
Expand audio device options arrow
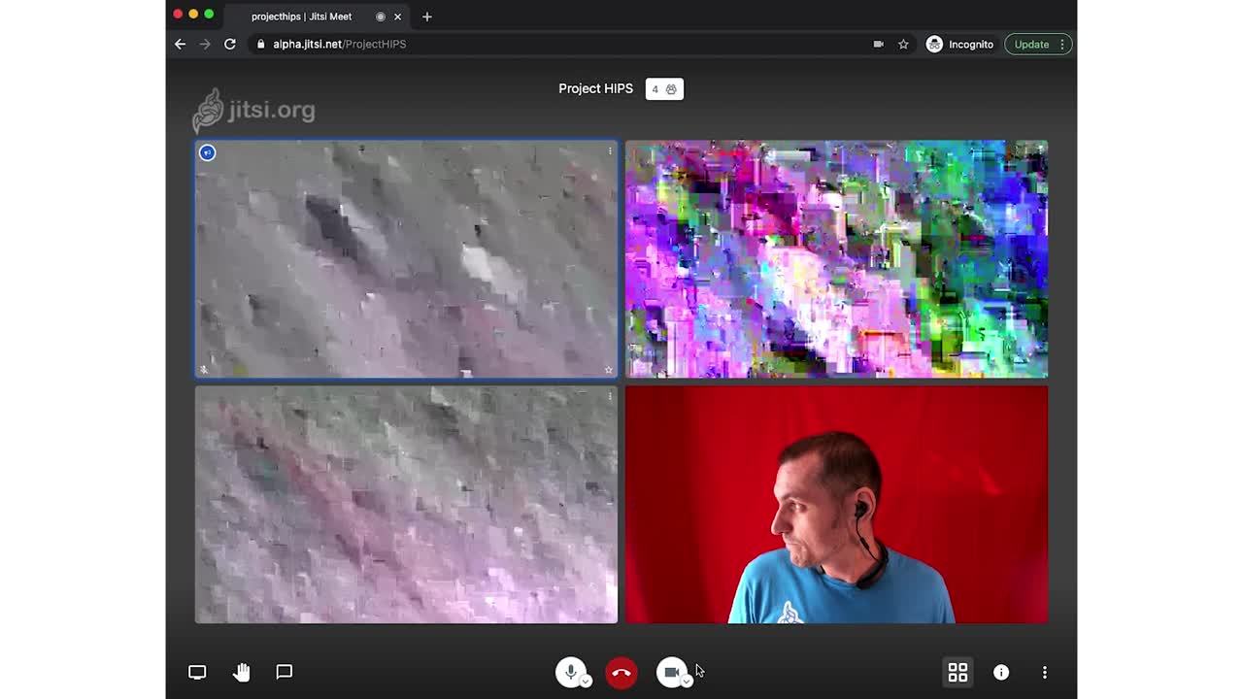coord(586,682)
